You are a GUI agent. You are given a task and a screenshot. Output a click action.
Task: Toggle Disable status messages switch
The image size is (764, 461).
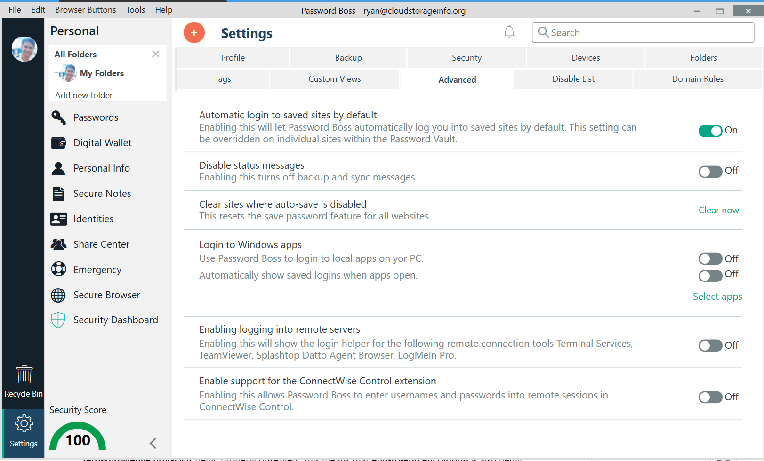click(710, 172)
